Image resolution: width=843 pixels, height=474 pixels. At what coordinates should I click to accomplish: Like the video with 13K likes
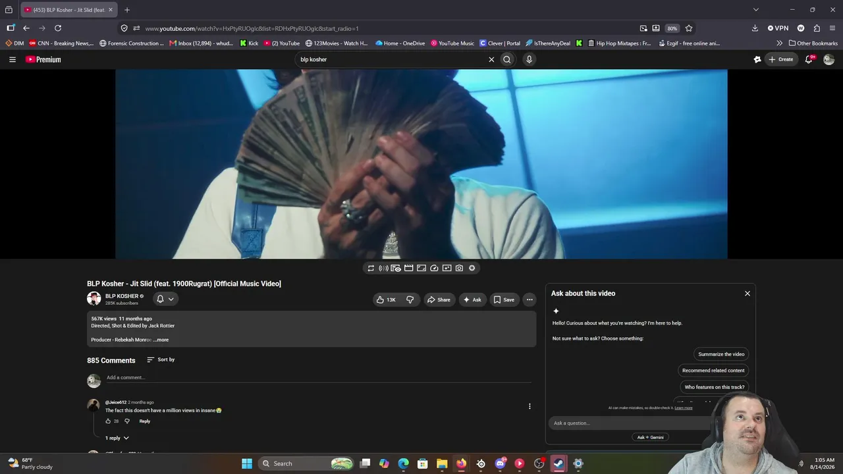pyautogui.click(x=386, y=300)
